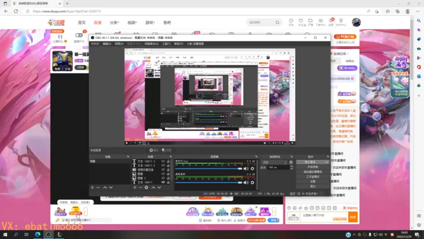Expand the stop streaming button dropdown arrow

(326, 162)
